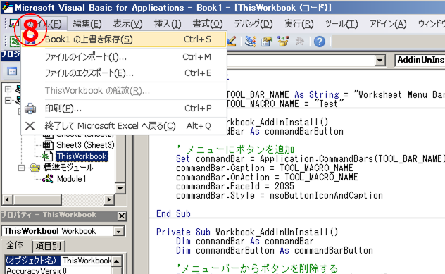Click the (オブジェクト名) property row
This screenshot has height=274, width=445.
click(x=32, y=261)
